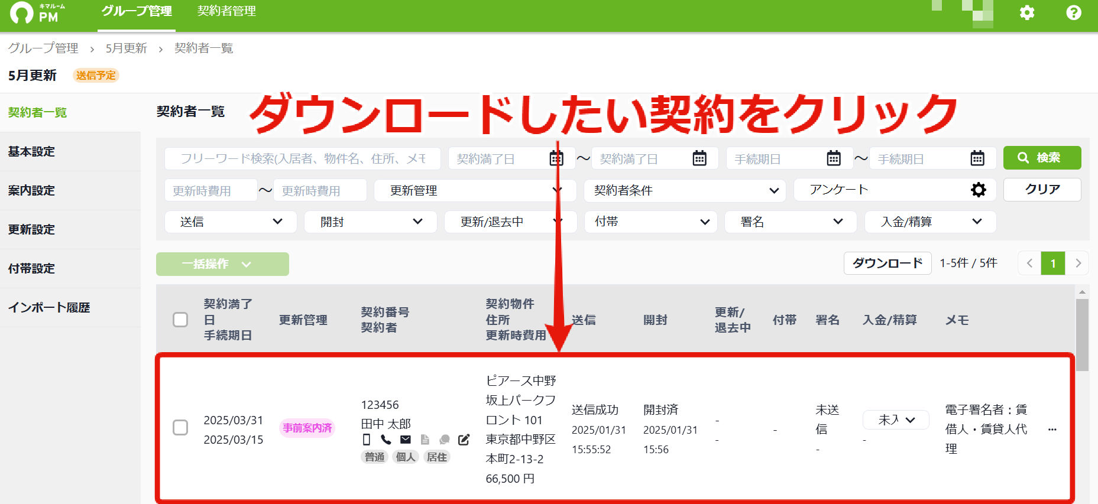This screenshot has width=1098, height=504.
Task: Tick the select-all checkbox in table header
Action: tap(180, 320)
